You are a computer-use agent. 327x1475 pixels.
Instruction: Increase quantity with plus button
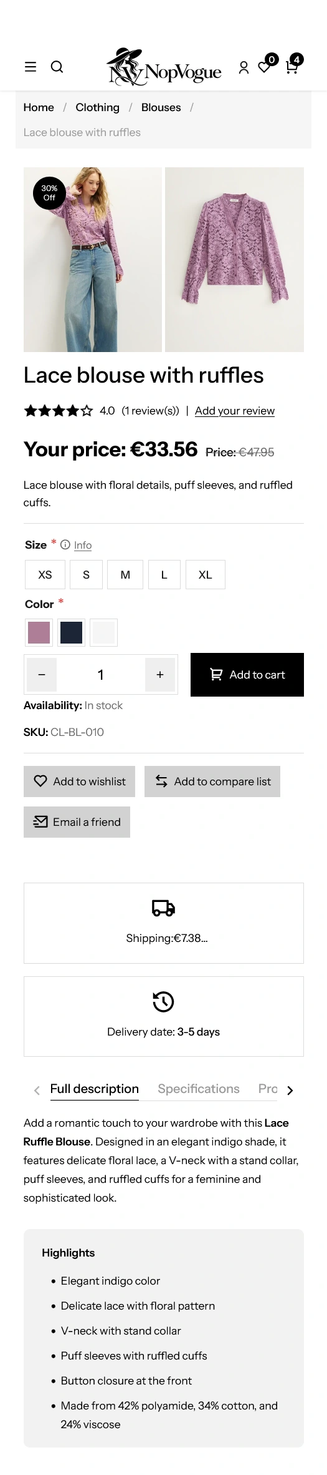160,675
